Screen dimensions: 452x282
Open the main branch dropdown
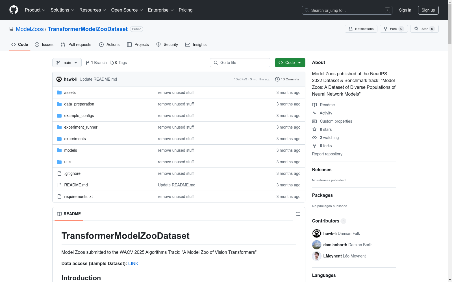pos(67,63)
